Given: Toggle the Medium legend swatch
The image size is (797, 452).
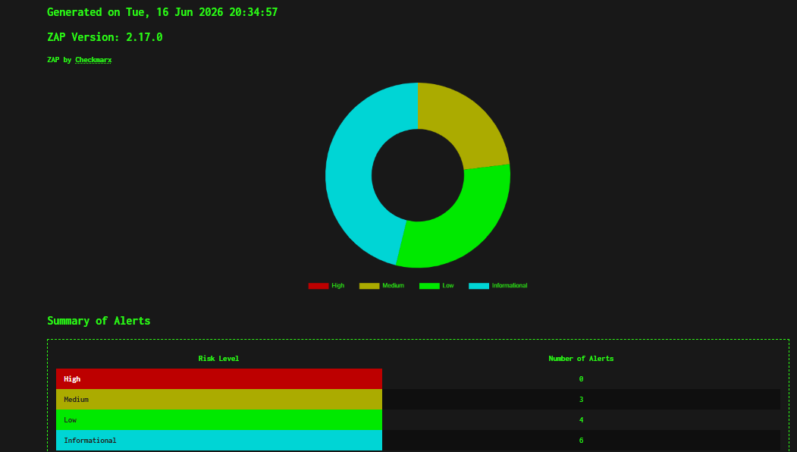Looking at the screenshot, I should tap(369, 286).
